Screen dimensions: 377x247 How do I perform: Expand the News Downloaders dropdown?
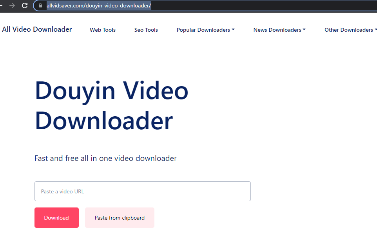point(279,30)
